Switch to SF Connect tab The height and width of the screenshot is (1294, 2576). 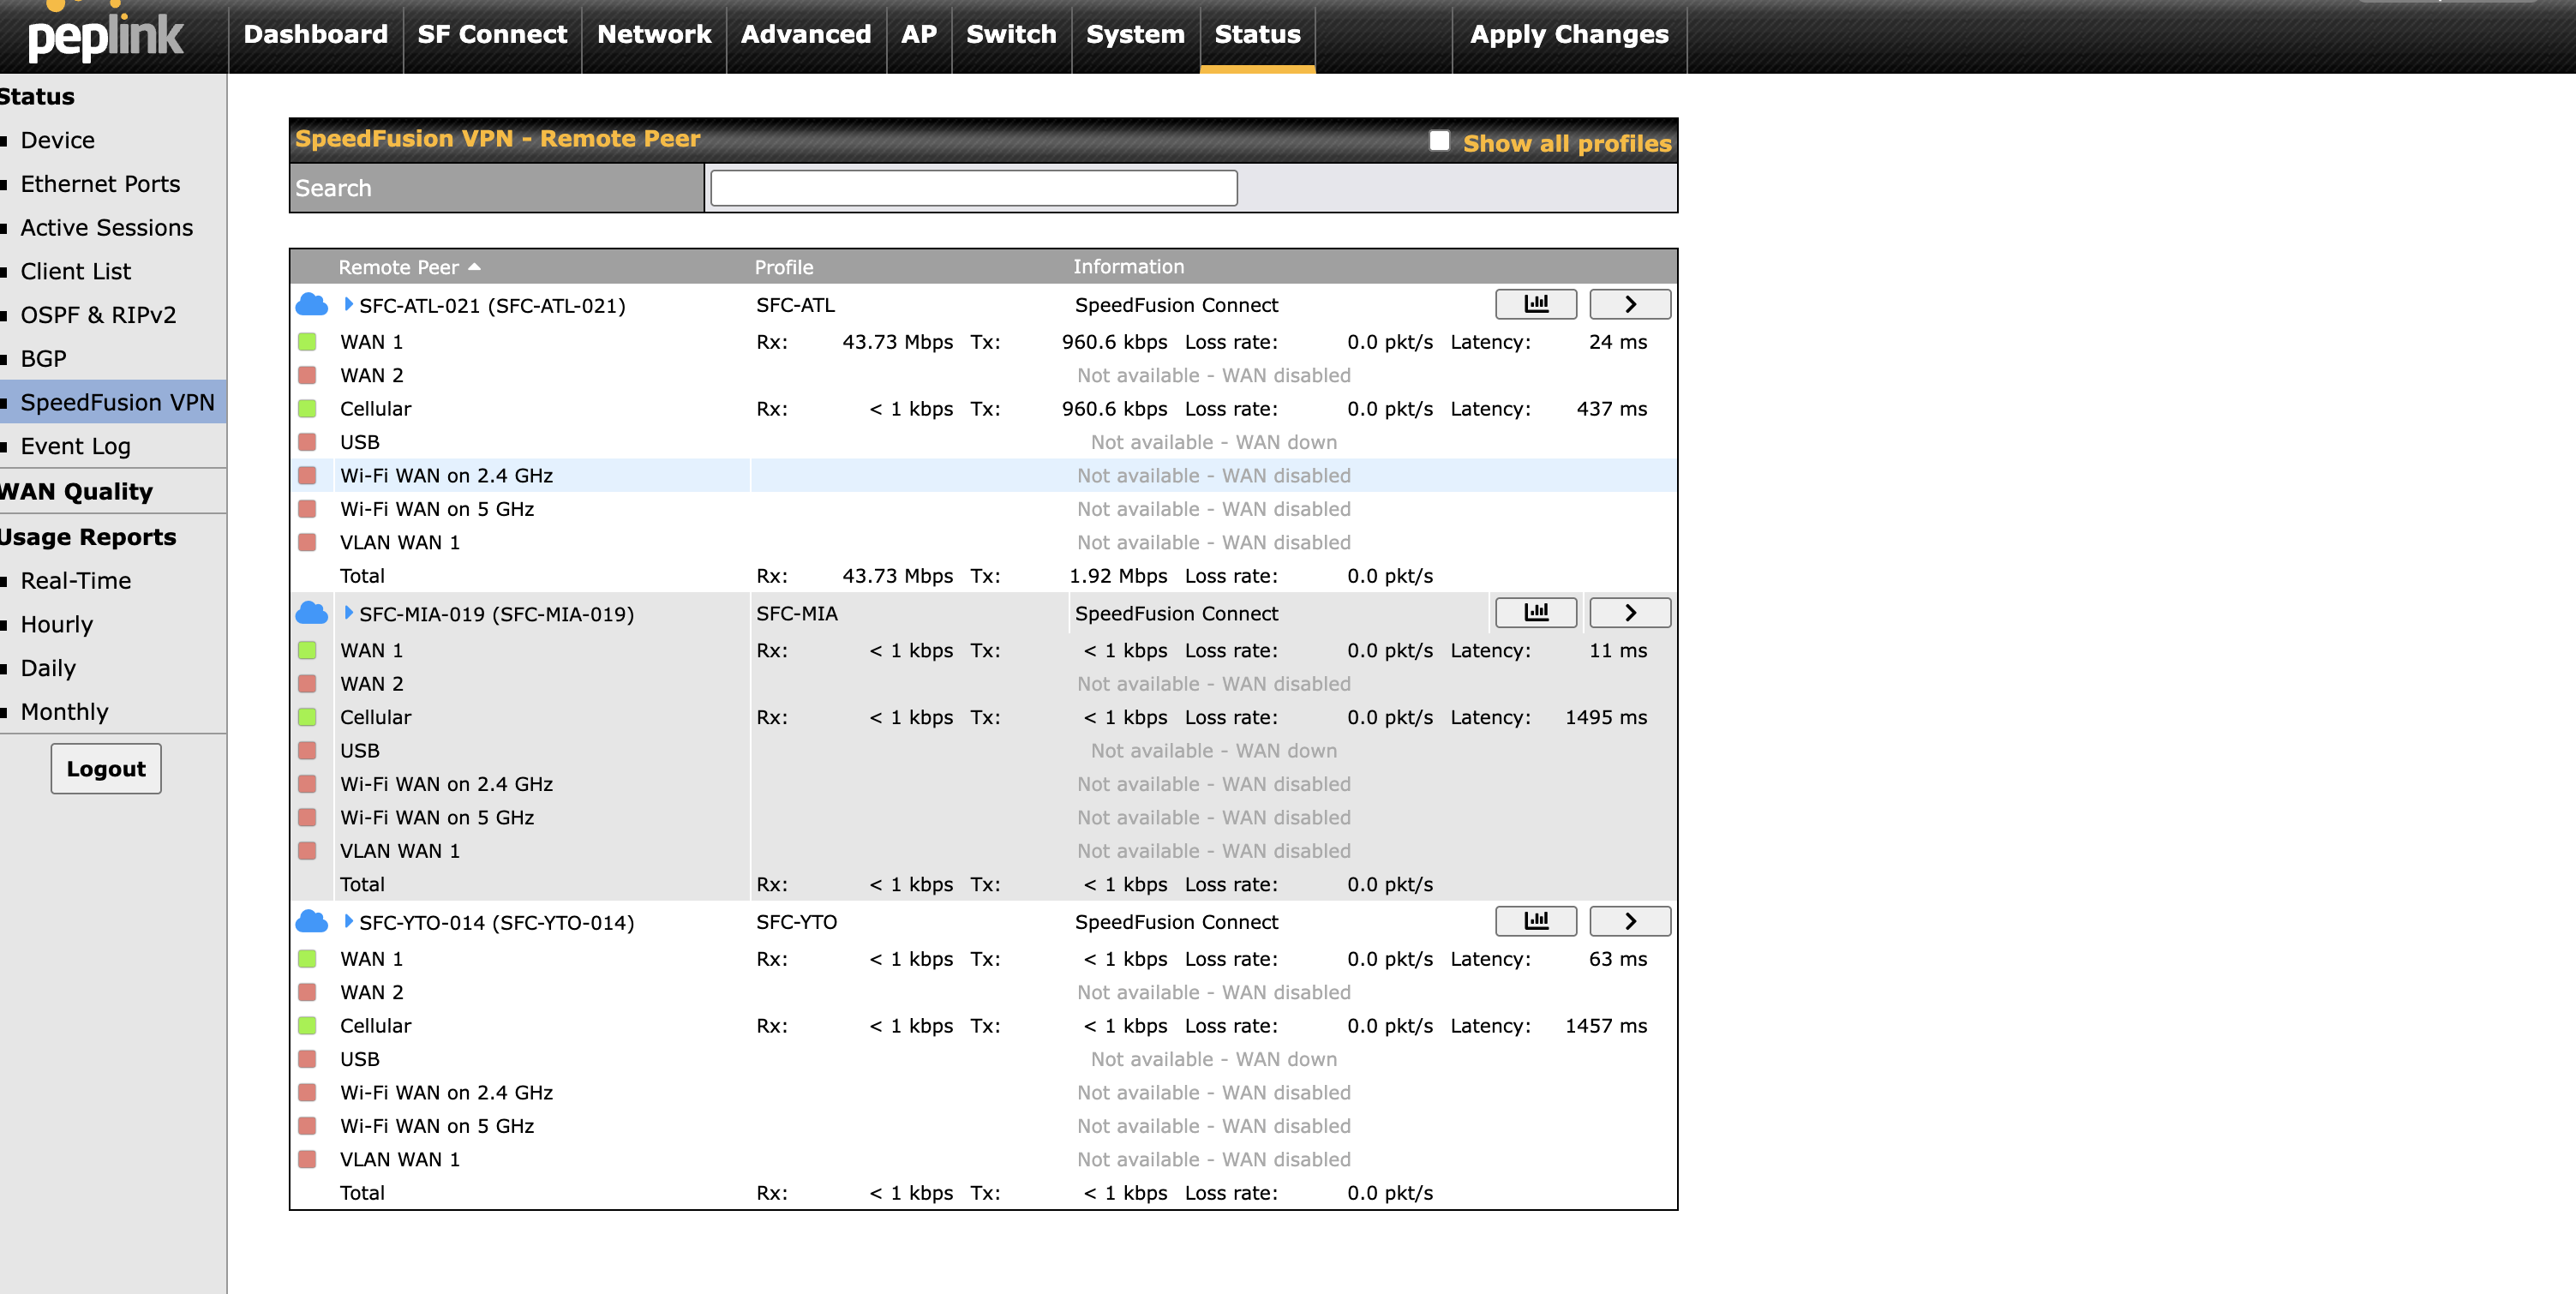click(492, 35)
